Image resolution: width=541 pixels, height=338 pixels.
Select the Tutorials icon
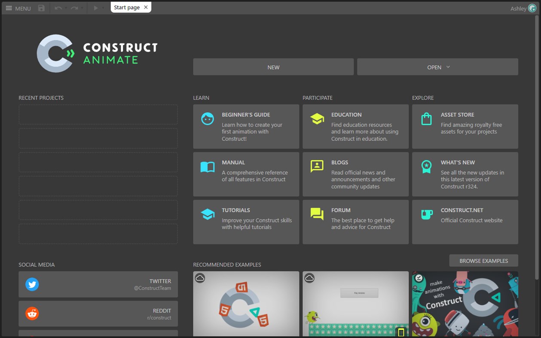(x=207, y=214)
